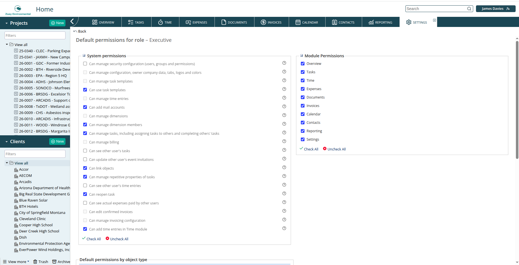This screenshot has width=519, height=265.
Task: Click the project icon for 26-0003 - EPA
Action: [16, 76]
